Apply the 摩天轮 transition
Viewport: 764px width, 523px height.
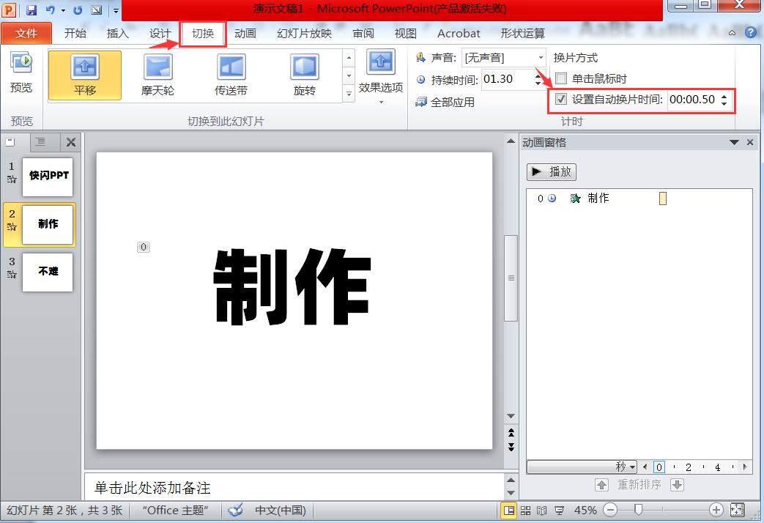[157, 74]
